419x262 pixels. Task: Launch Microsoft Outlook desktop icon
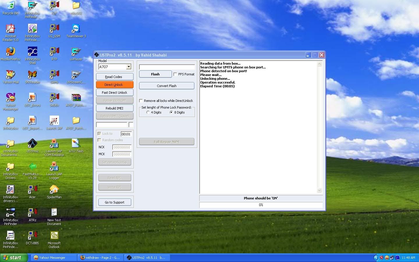(x=54, y=240)
